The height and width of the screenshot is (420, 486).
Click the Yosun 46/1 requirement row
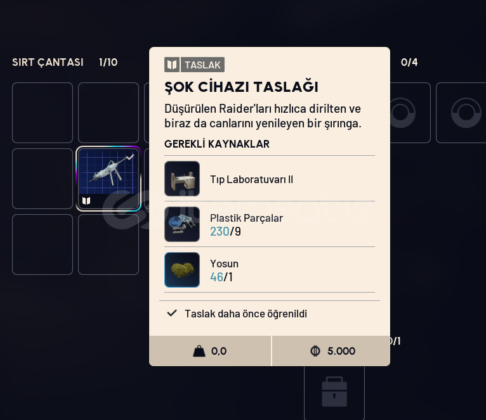(x=270, y=270)
